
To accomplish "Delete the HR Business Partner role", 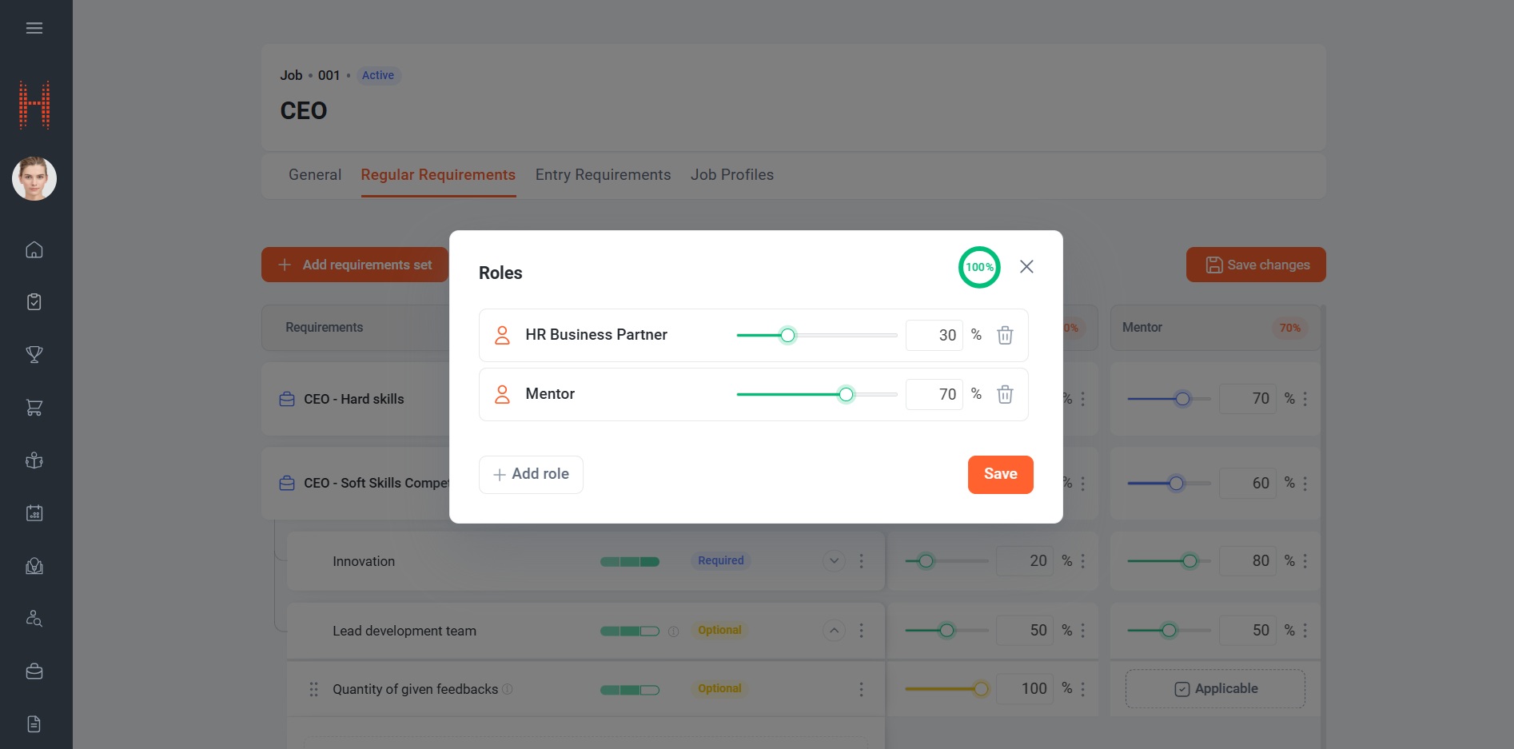I will [1005, 335].
